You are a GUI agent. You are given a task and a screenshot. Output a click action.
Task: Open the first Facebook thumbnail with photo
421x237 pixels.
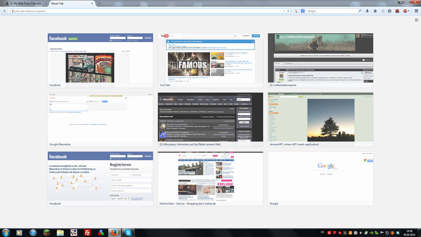[x=100, y=60]
